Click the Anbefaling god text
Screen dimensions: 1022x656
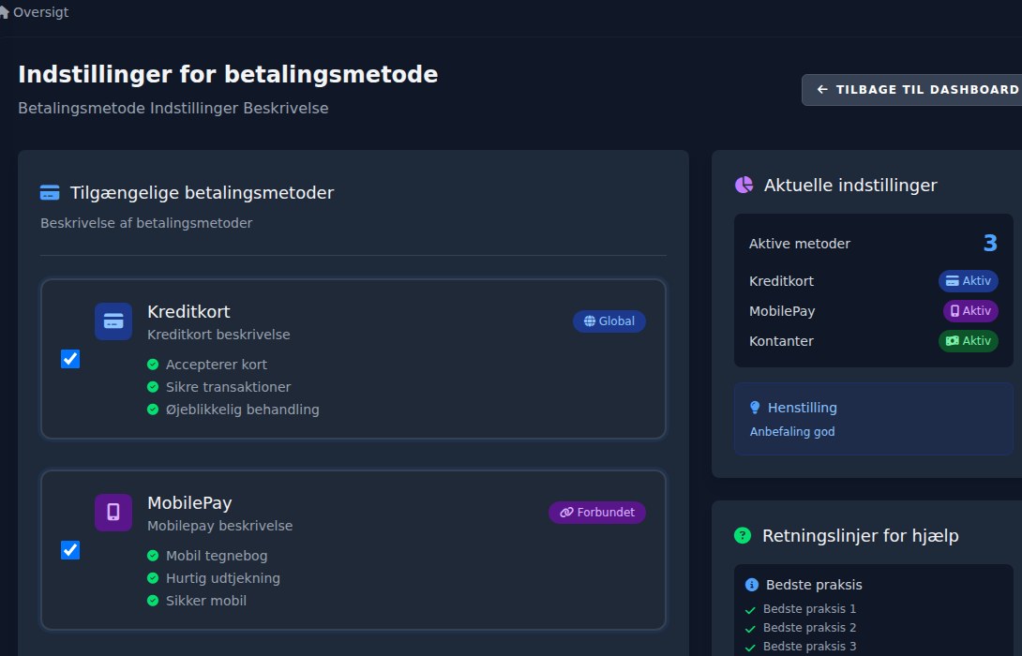792,432
